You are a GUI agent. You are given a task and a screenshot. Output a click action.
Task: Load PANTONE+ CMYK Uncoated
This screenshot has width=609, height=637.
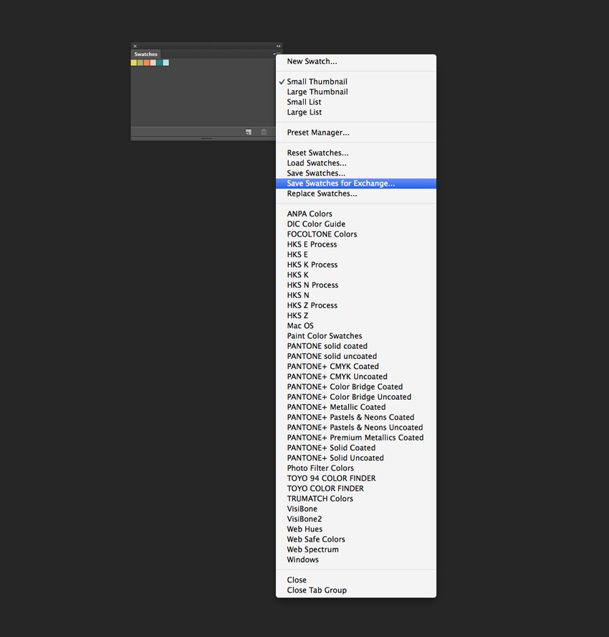[356, 376]
